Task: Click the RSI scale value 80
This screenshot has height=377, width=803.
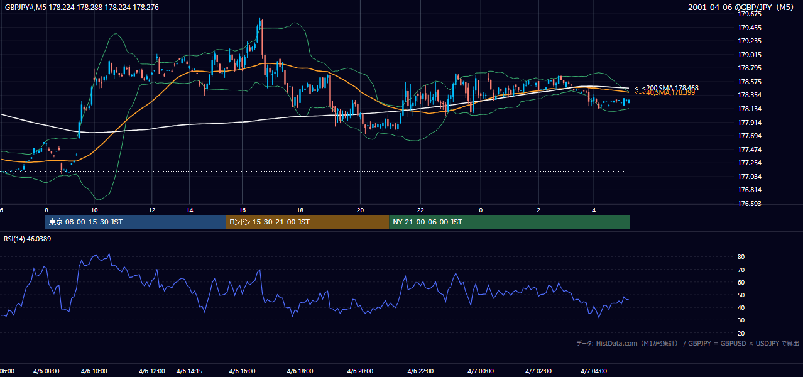Action: point(741,257)
